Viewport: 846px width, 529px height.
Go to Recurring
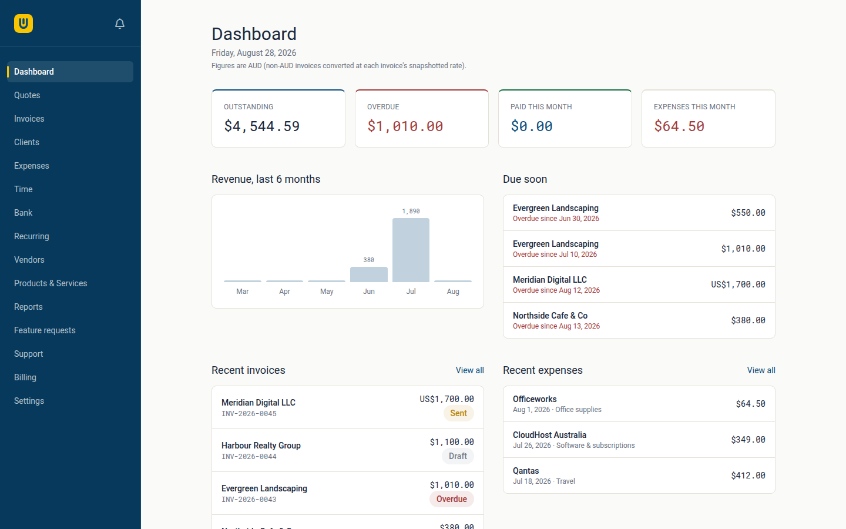[x=70, y=236]
